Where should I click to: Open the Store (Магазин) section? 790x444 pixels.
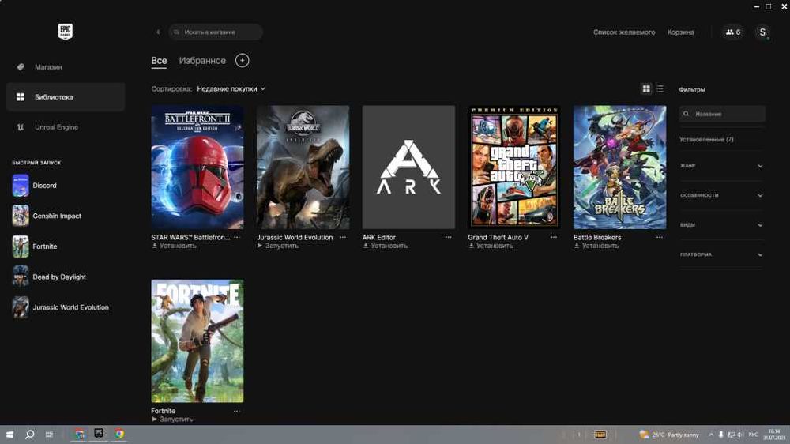click(66, 66)
